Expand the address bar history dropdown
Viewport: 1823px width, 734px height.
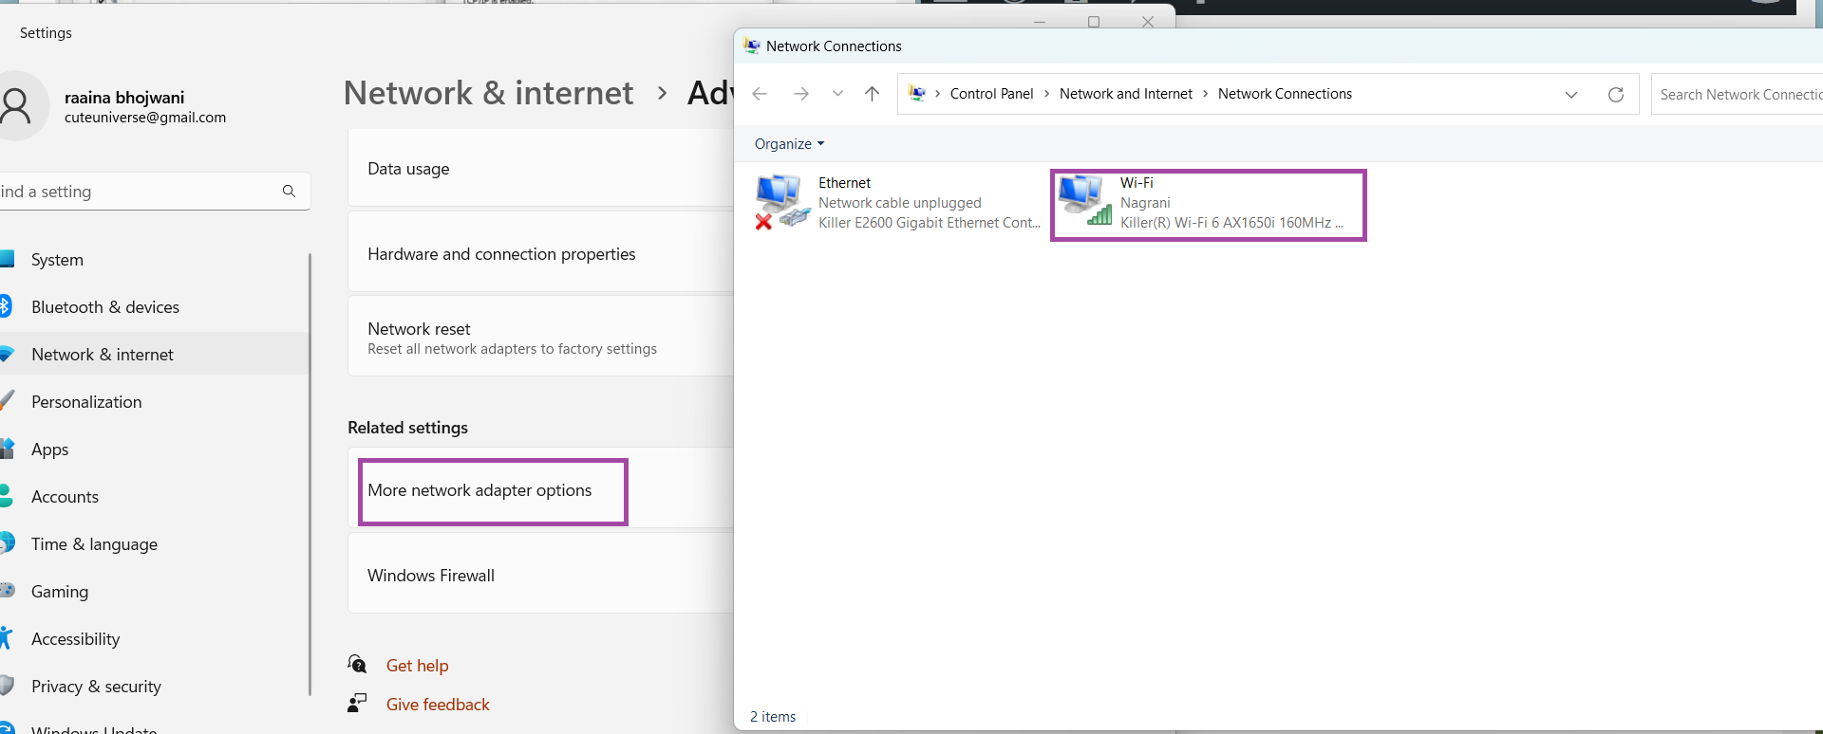coord(1571,95)
